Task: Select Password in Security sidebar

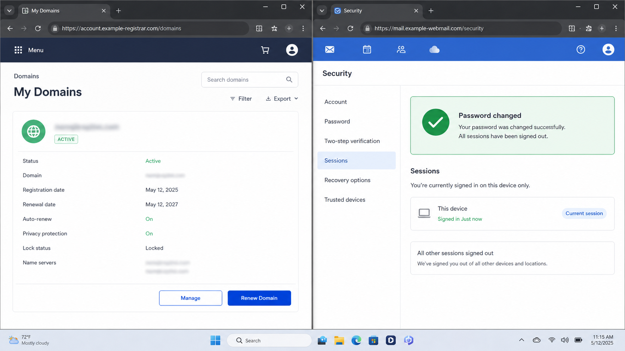Action: click(337, 121)
